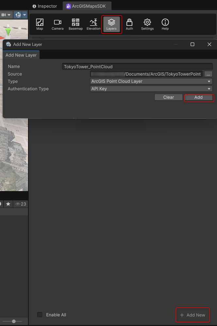The width and height of the screenshot is (217, 326).
Task: Open the Auth lock section
Action: coord(129,24)
